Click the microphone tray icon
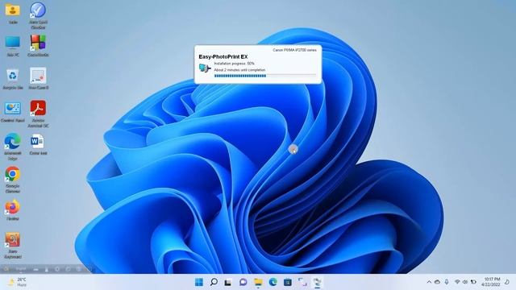 click(447, 282)
